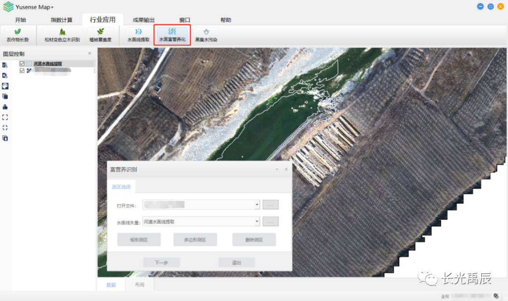Switch to the 指数计算 ribbon tab

pyautogui.click(x=62, y=20)
